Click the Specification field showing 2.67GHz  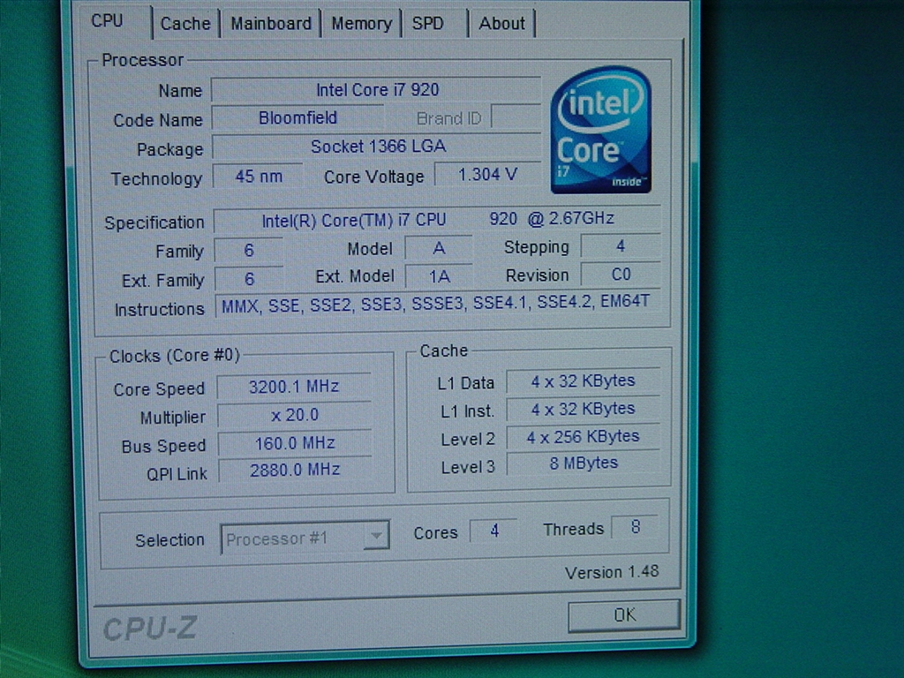[437, 219]
